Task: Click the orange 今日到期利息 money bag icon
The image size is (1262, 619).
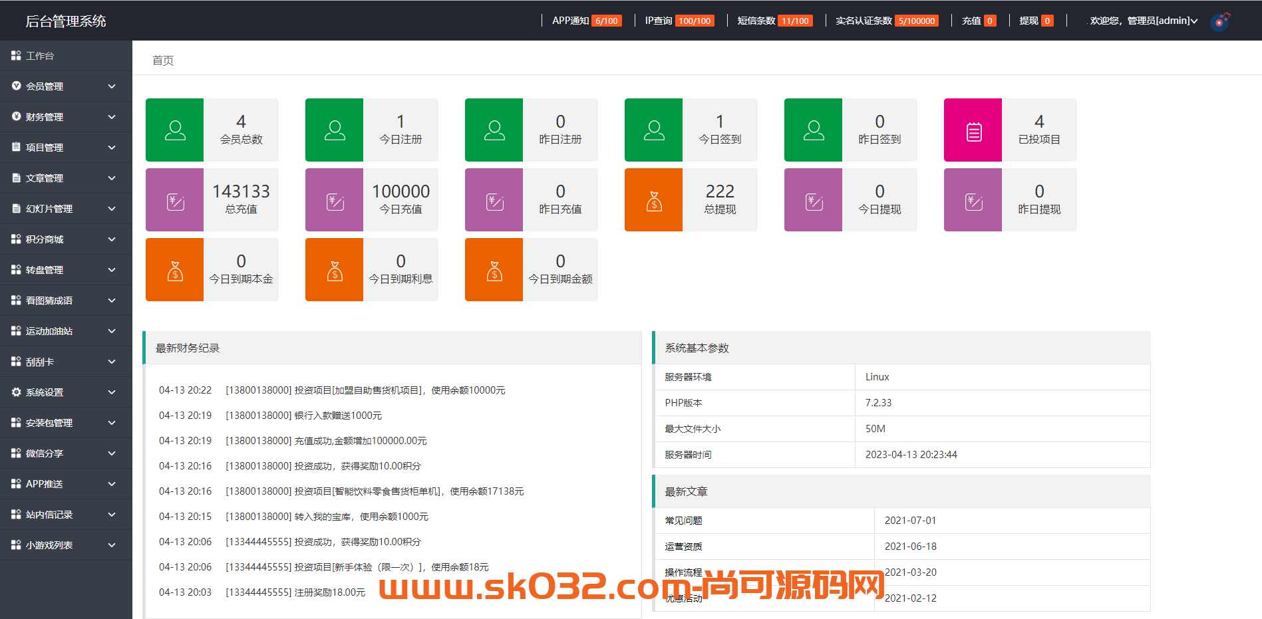Action: coord(335,270)
